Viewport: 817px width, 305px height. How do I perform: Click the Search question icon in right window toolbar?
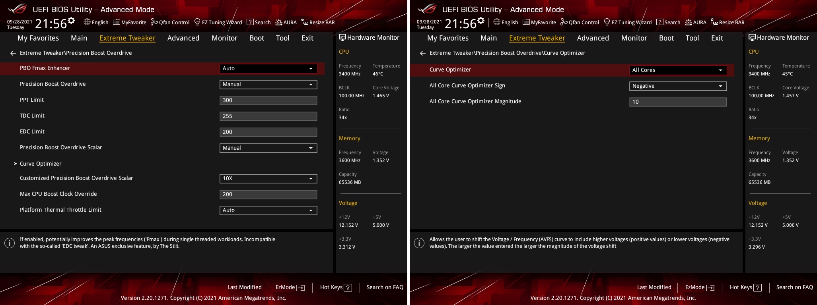660,22
